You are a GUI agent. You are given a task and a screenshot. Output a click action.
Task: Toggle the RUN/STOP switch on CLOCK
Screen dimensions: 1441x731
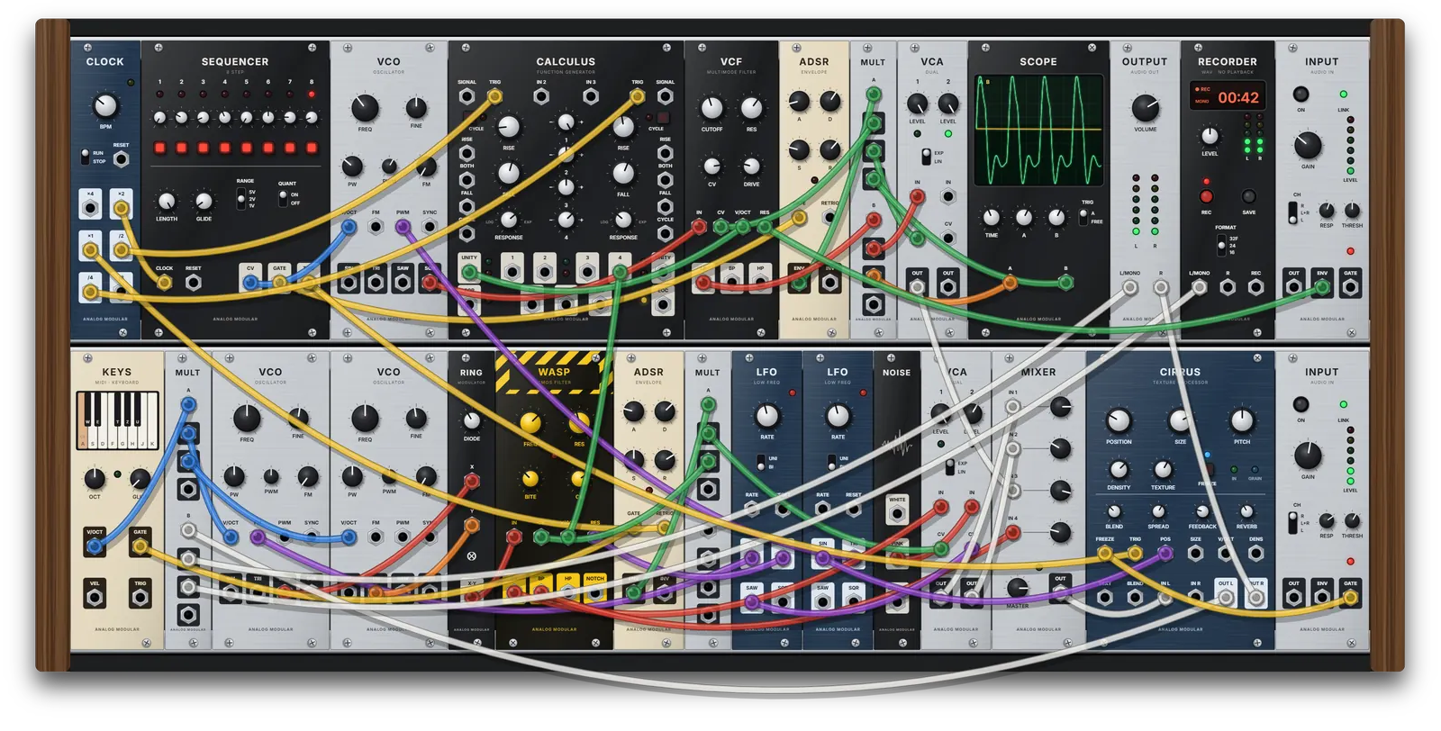point(86,157)
